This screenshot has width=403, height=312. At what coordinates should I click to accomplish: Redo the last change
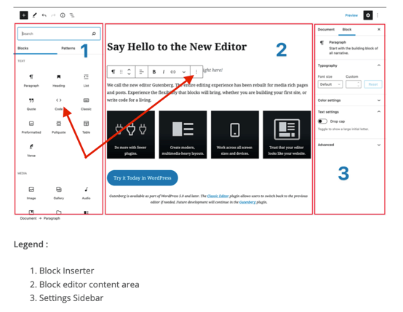[53, 15]
